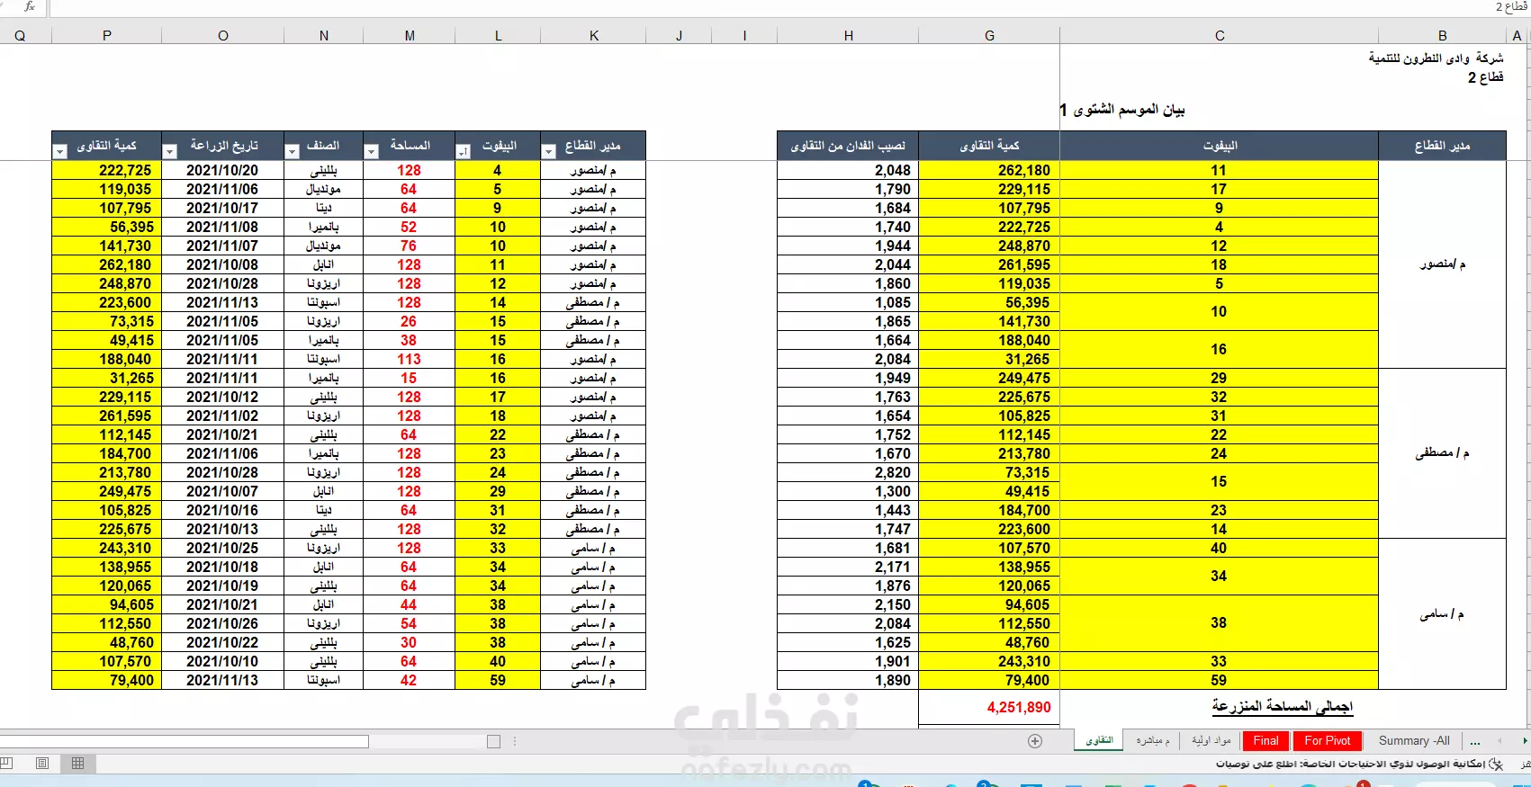Image resolution: width=1531 pixels, height=787 pixels.
Task: Open the مواد اولية sheet tab
Action: [x=1211, y=741]
